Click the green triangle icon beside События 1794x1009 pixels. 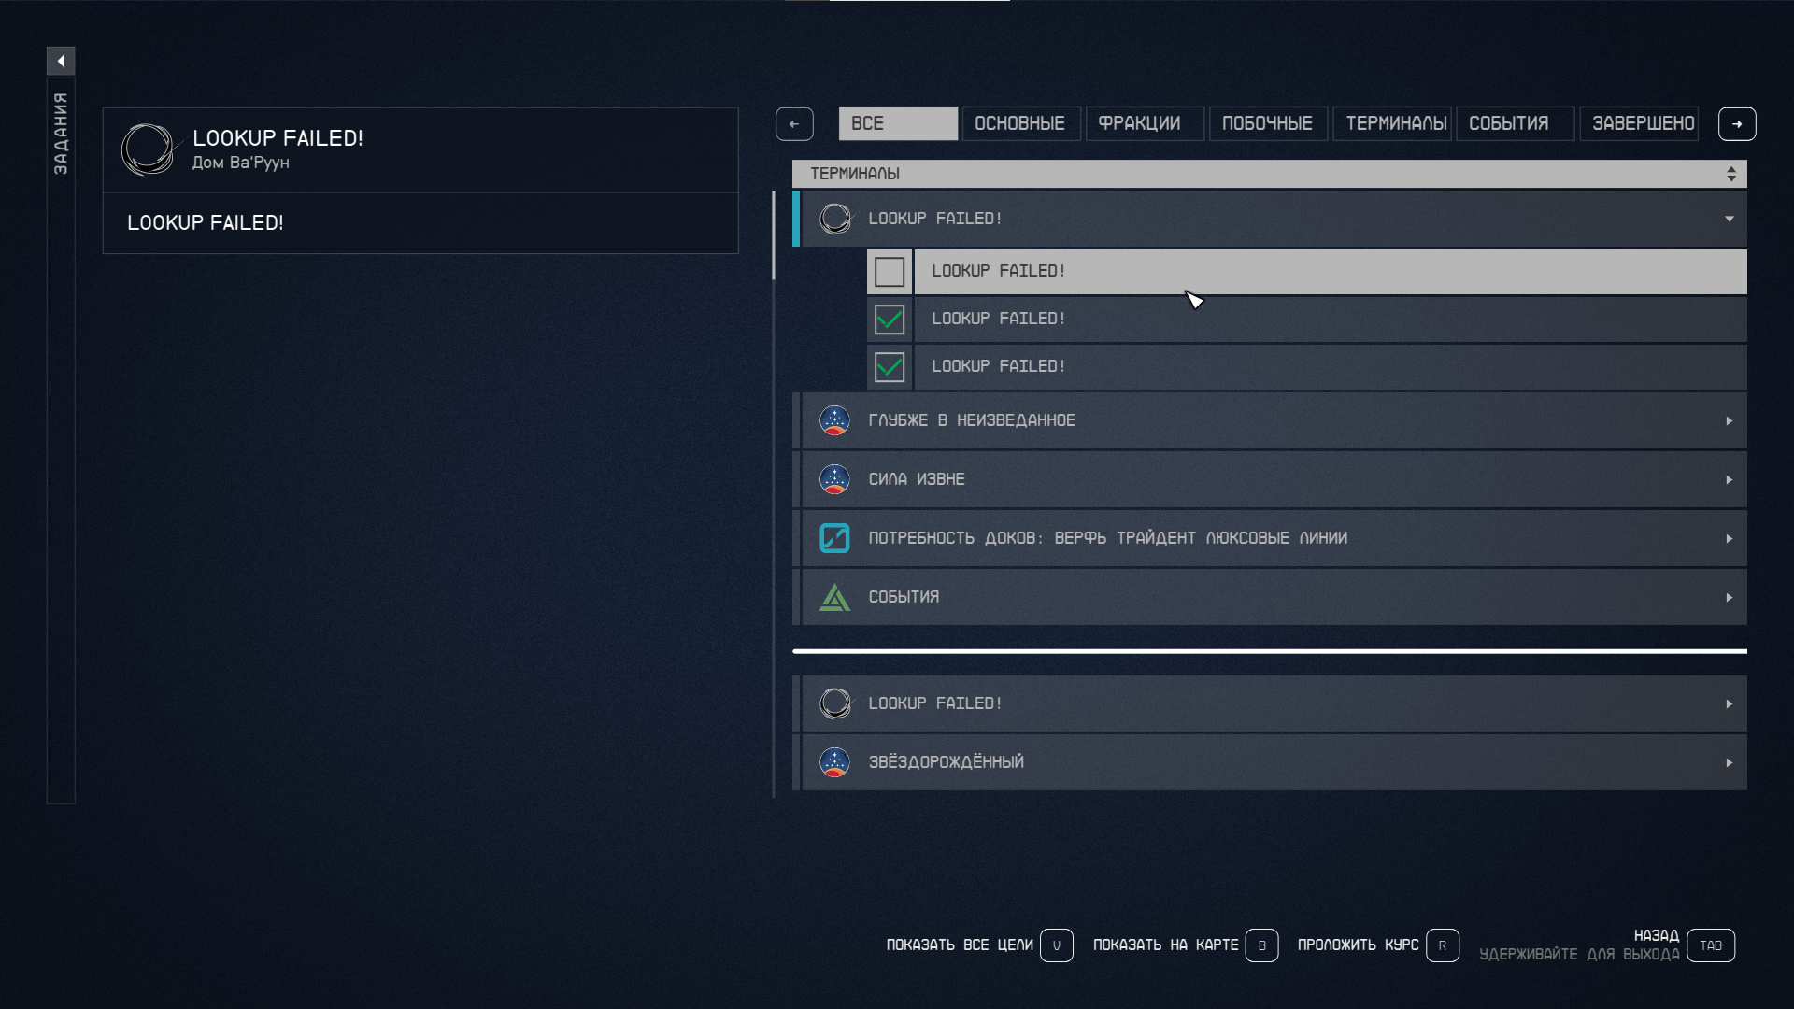(834, 597)
